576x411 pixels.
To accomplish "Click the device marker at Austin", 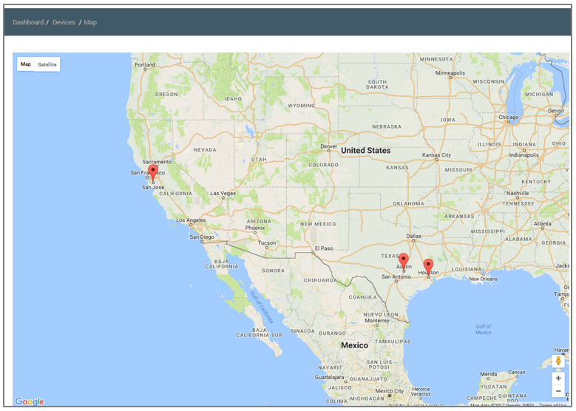I will coord(403,262).
